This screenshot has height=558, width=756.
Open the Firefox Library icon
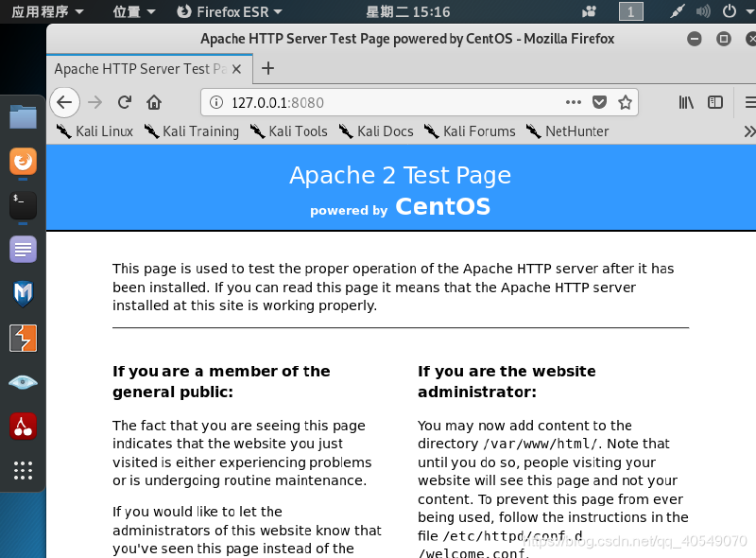coord(686,102)
